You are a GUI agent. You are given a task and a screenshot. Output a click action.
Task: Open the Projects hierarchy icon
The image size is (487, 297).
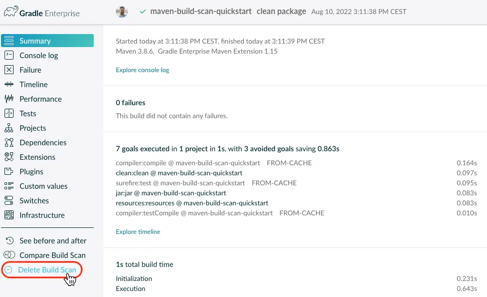[x=9, y=128]
